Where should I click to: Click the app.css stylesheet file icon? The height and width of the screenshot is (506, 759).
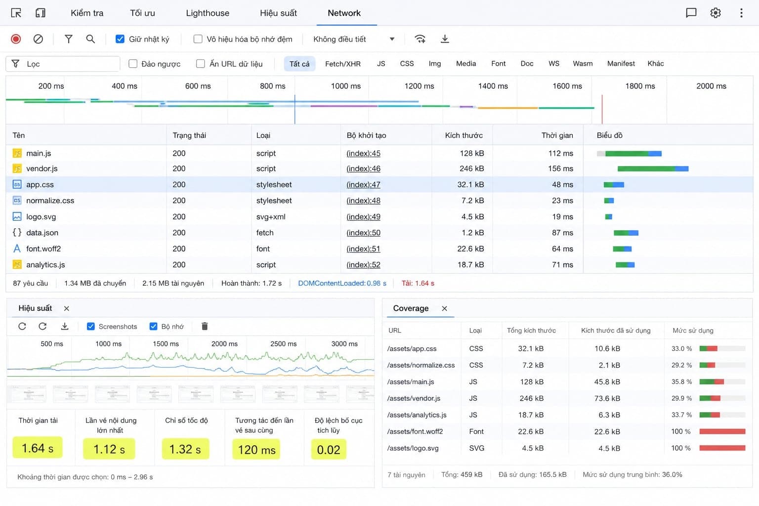tap(17, 184)
